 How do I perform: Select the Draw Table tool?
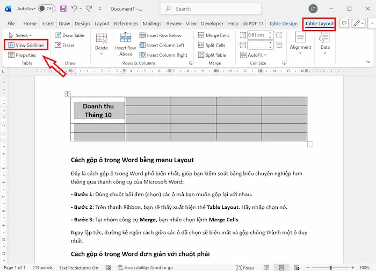69,35
